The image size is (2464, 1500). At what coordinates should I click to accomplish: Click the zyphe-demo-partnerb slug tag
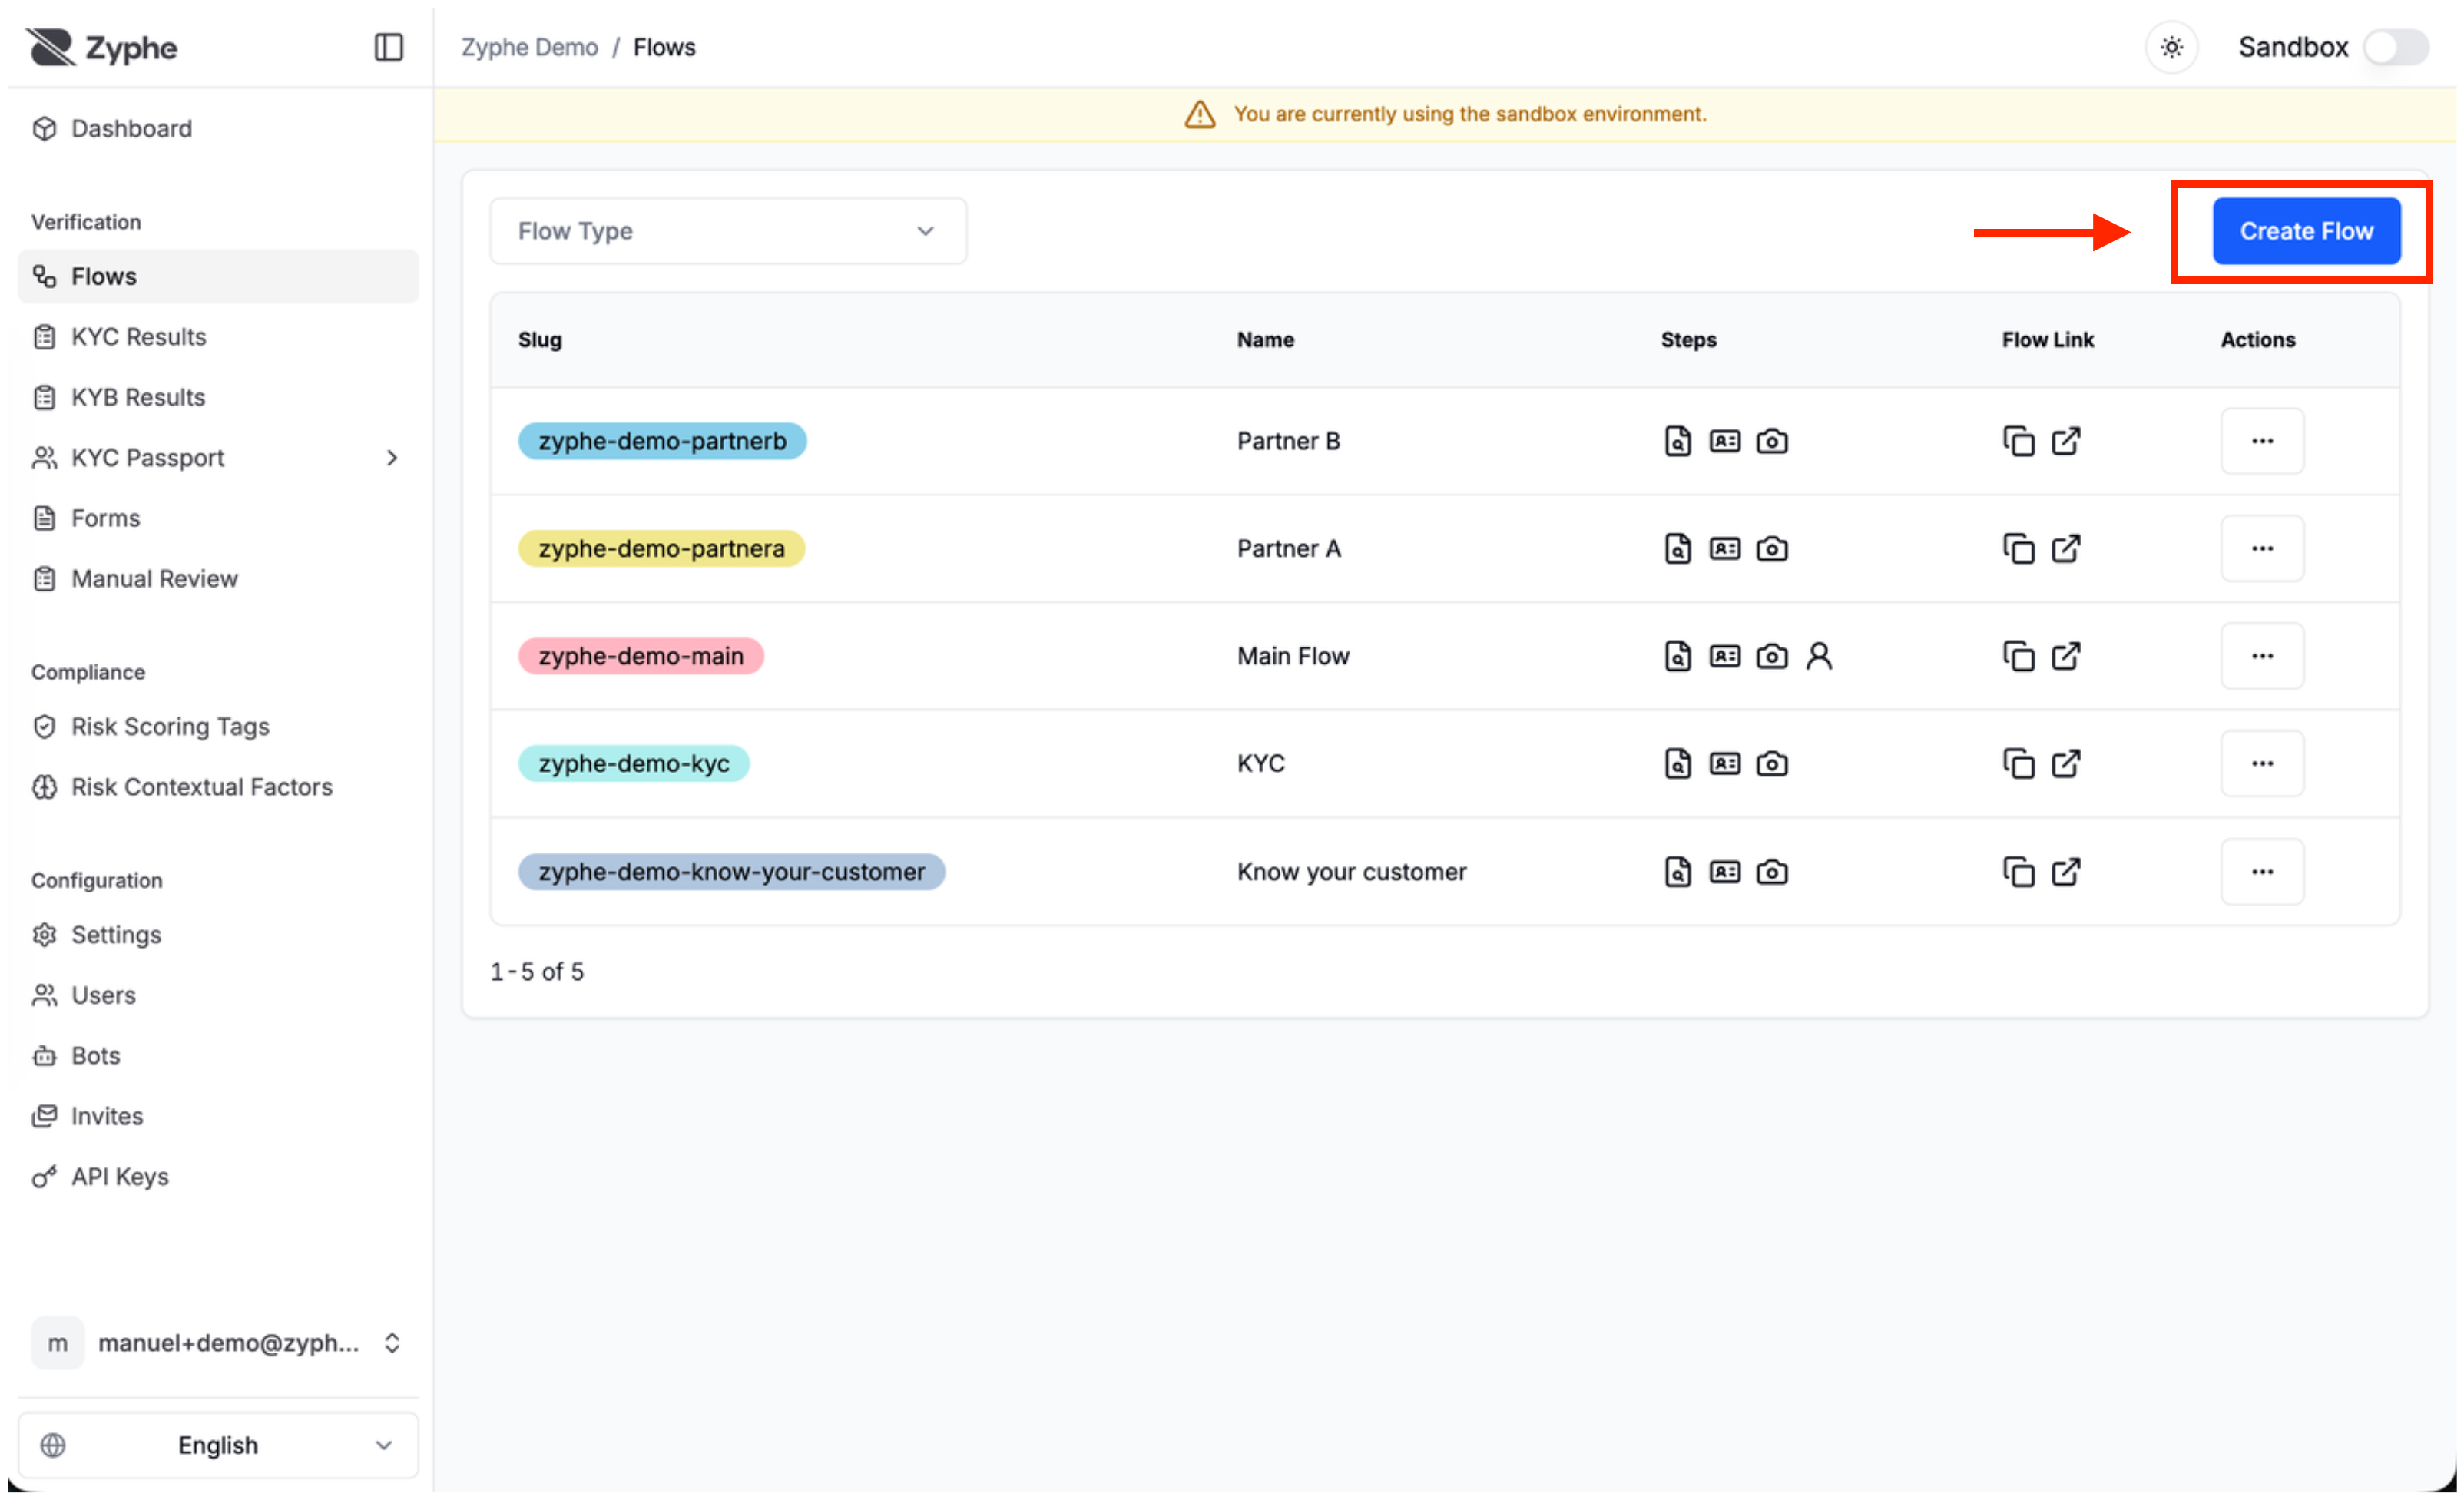pos(662,441)
